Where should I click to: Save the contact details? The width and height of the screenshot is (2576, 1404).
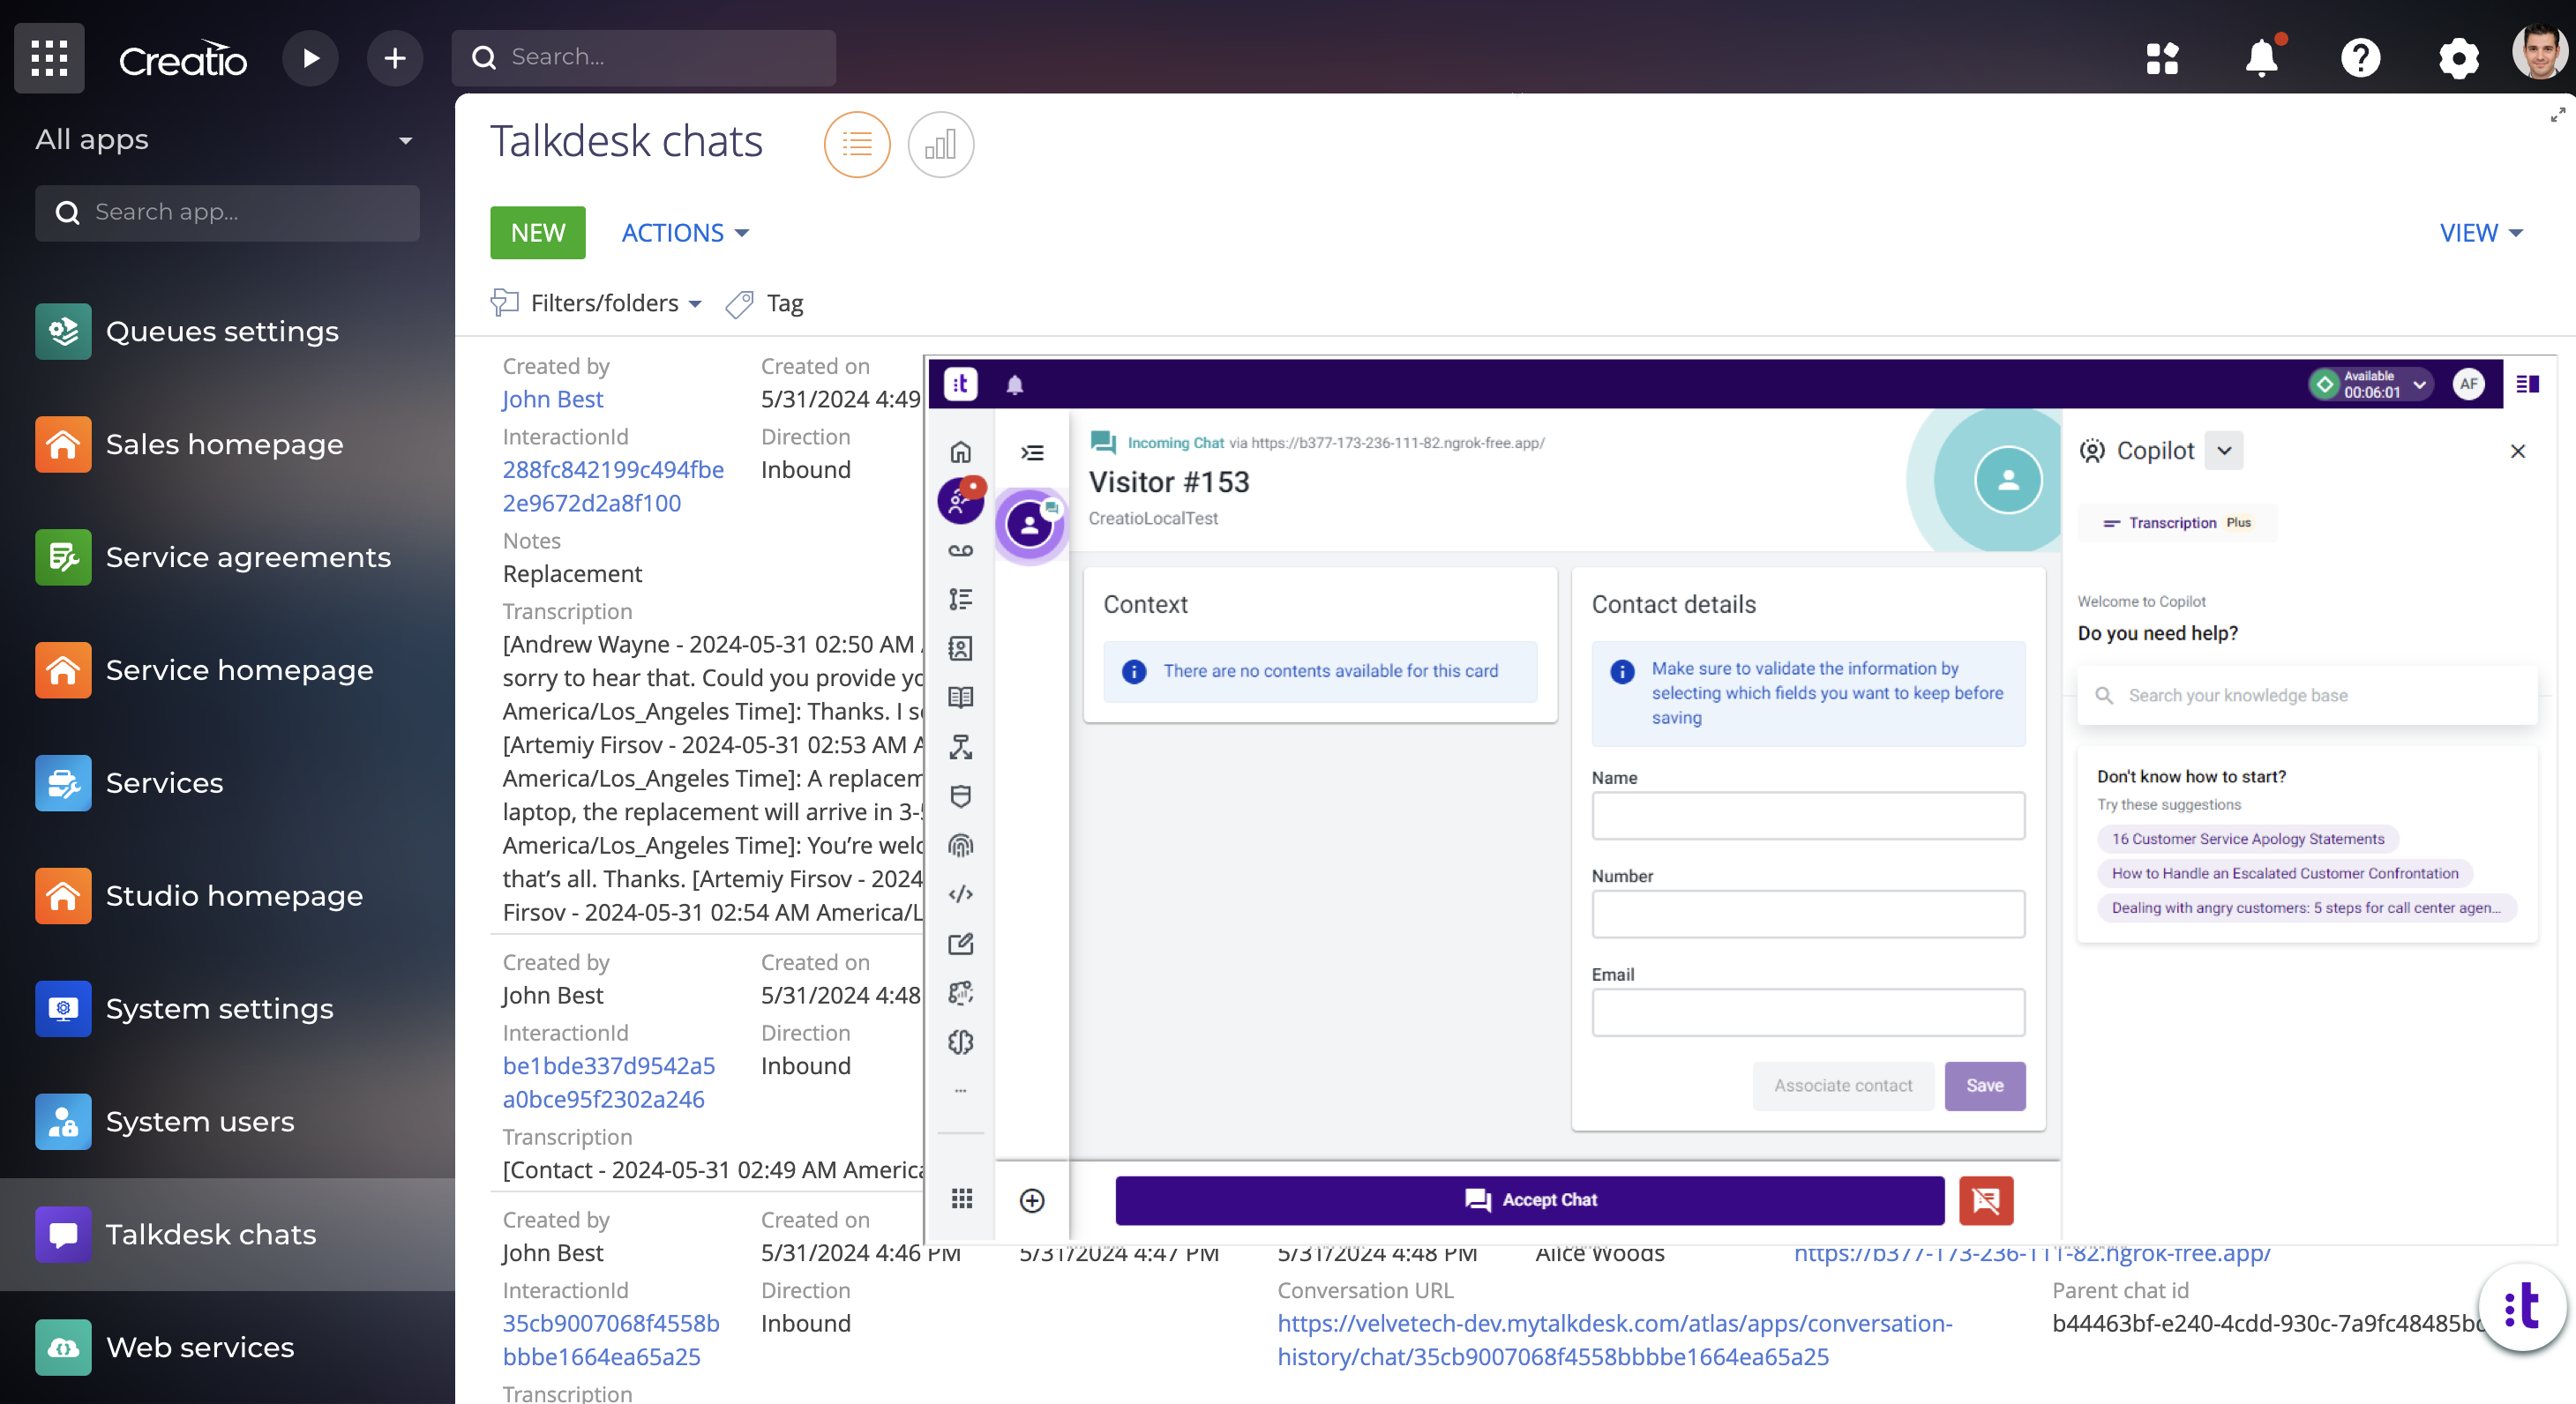(x=1984, y=1085)
